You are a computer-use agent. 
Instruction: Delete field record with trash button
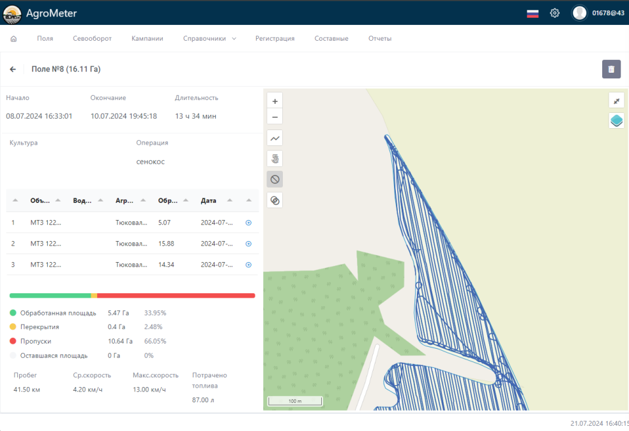(611, 69)
